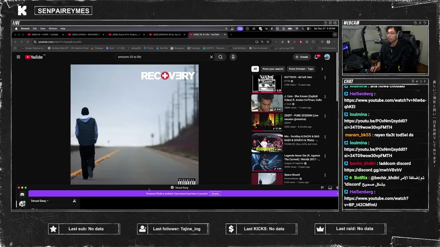The width and height of the screenshot is (440, 247).
Task: Open macOS Wi-Fi status icon
Action: coord(297,28)
